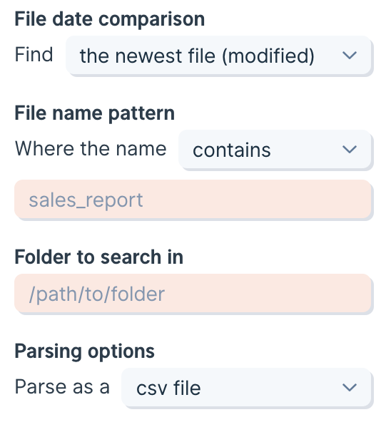Change the name matching mode from contains
This screenshot has height=432, width=391.
tap(275, 149)
